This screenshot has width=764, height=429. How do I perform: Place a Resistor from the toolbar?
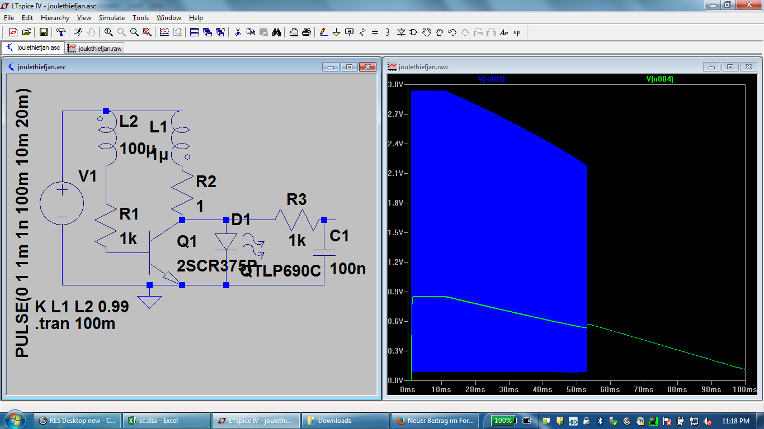362,32
